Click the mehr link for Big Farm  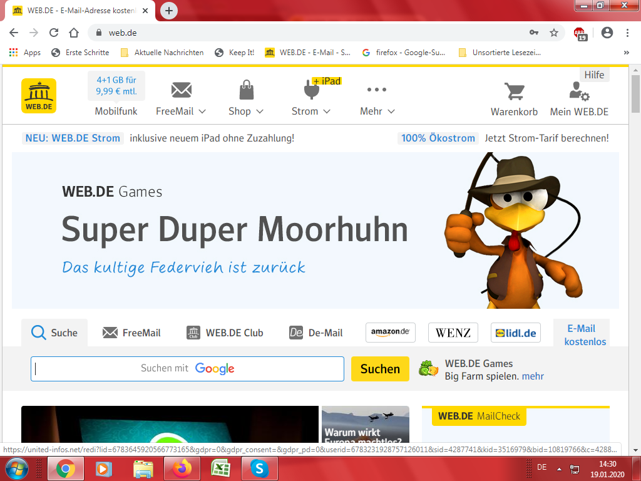tap(533, 376)
